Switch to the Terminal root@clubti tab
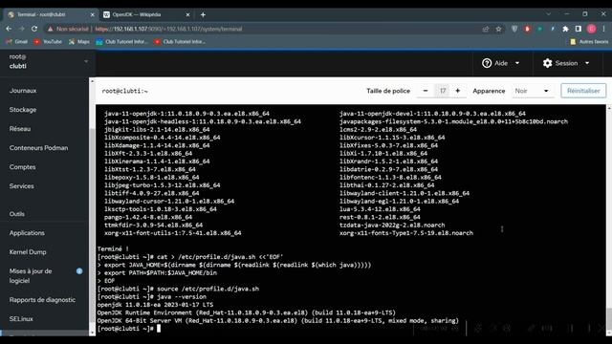The image size is (612, 344). (50, 15)
